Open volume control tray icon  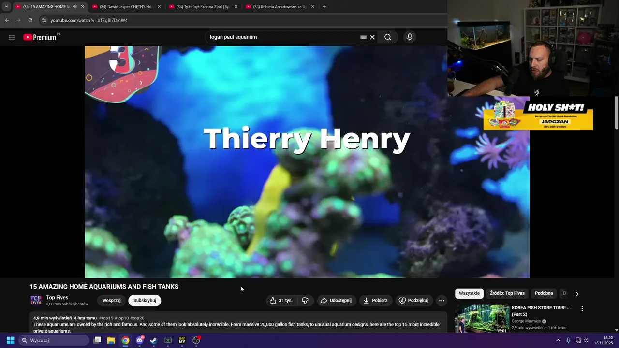586,340
